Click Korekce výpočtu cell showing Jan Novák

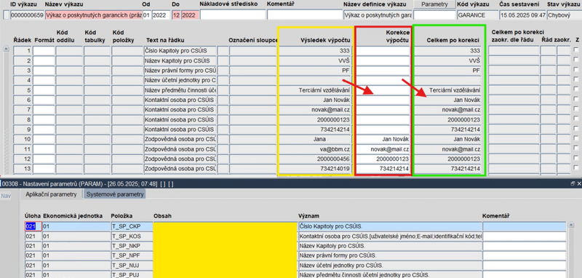pos(383,140)
